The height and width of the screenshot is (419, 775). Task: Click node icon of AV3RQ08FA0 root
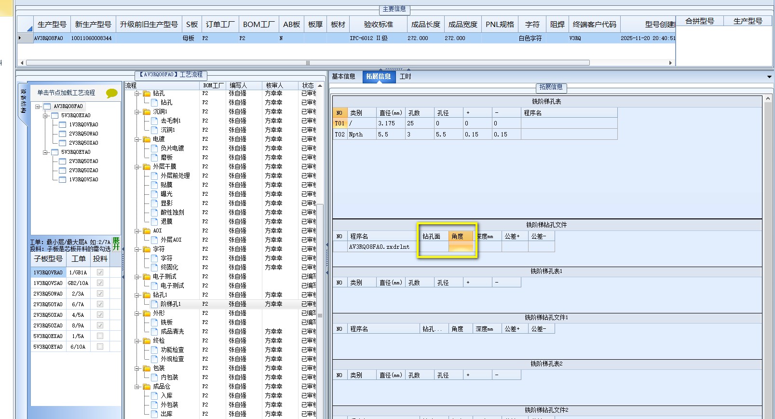point(47,107)
